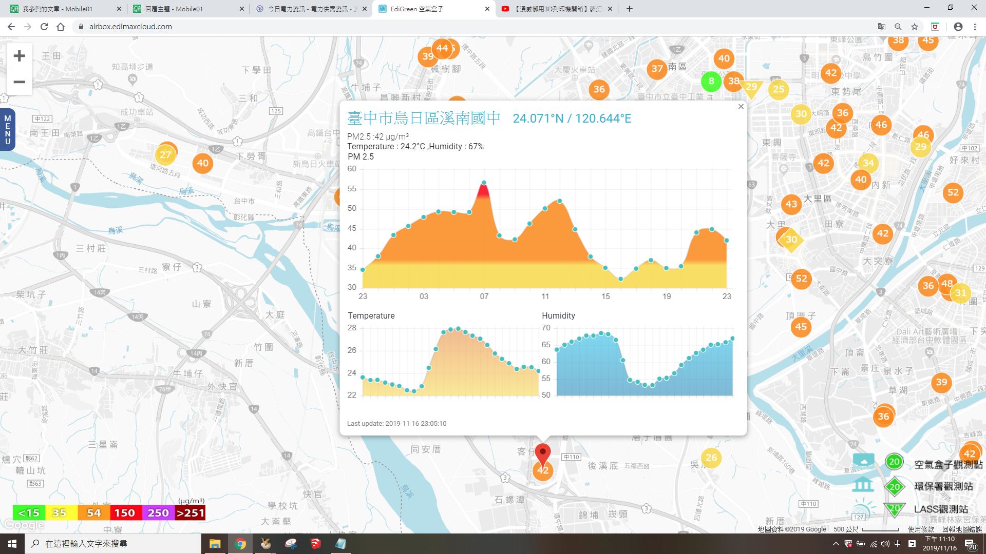This screenshot has height=554, width=986.
Task: Switch to the YouTube 3D列印機 tab
Action: click(x=557, y=9)
